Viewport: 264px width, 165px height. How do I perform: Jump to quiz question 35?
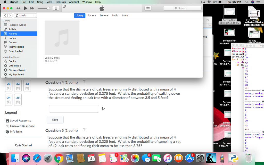coord(18,100)
